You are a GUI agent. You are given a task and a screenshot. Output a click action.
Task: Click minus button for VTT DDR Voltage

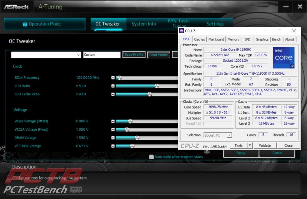point(113,146)
